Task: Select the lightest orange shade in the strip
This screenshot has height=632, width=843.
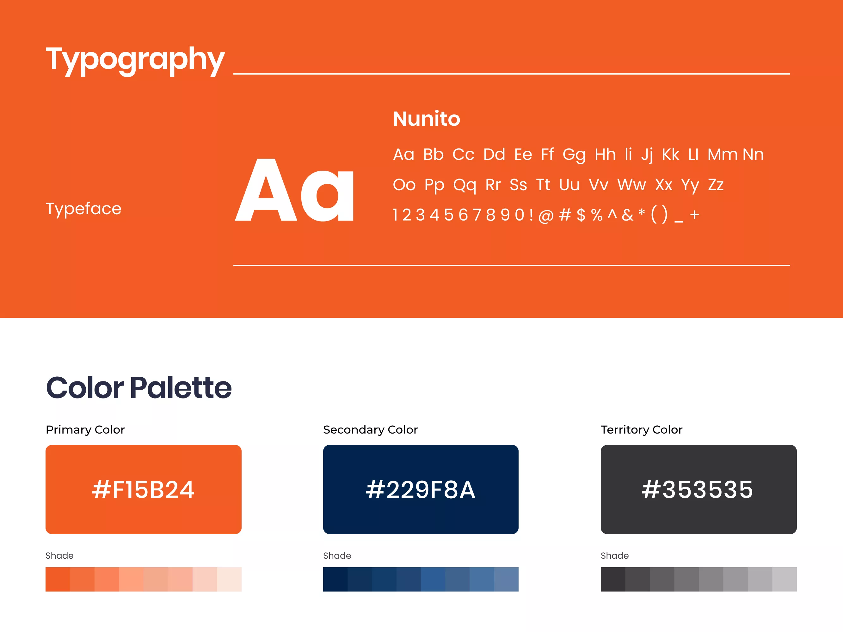Action: click(x=229, y=579)
